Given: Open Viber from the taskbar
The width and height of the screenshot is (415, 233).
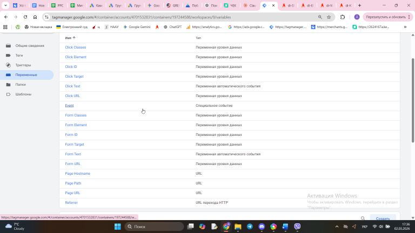Looking at the screenshot, I should (297, 227).
